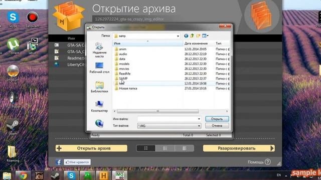The height and width of the screenshot is (180, 321).
Task: Click the EN language indicator
Action: click(279, 175)
